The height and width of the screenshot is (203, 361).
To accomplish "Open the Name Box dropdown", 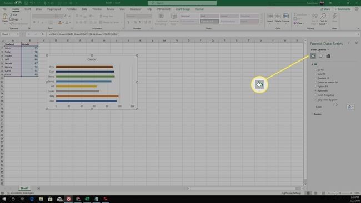I will click(x=18, y=34).
